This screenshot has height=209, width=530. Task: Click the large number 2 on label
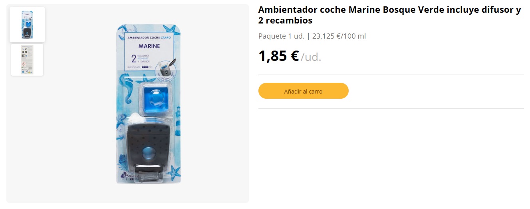tap(134, 59)
